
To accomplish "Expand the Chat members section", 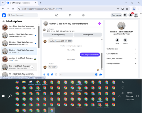I will pos(121,54).
